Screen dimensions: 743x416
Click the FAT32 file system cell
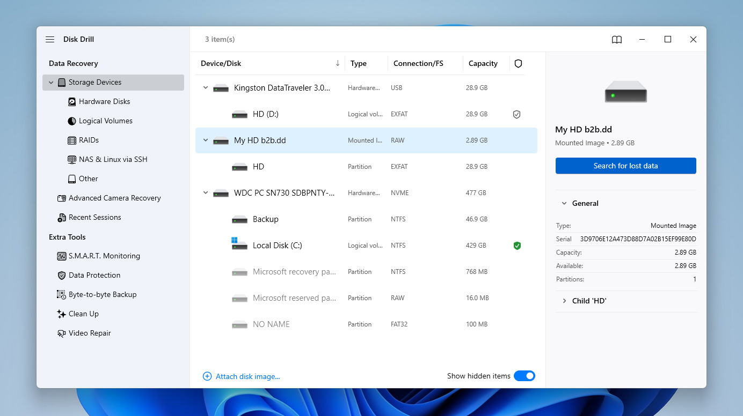click(x=400, y=324)
